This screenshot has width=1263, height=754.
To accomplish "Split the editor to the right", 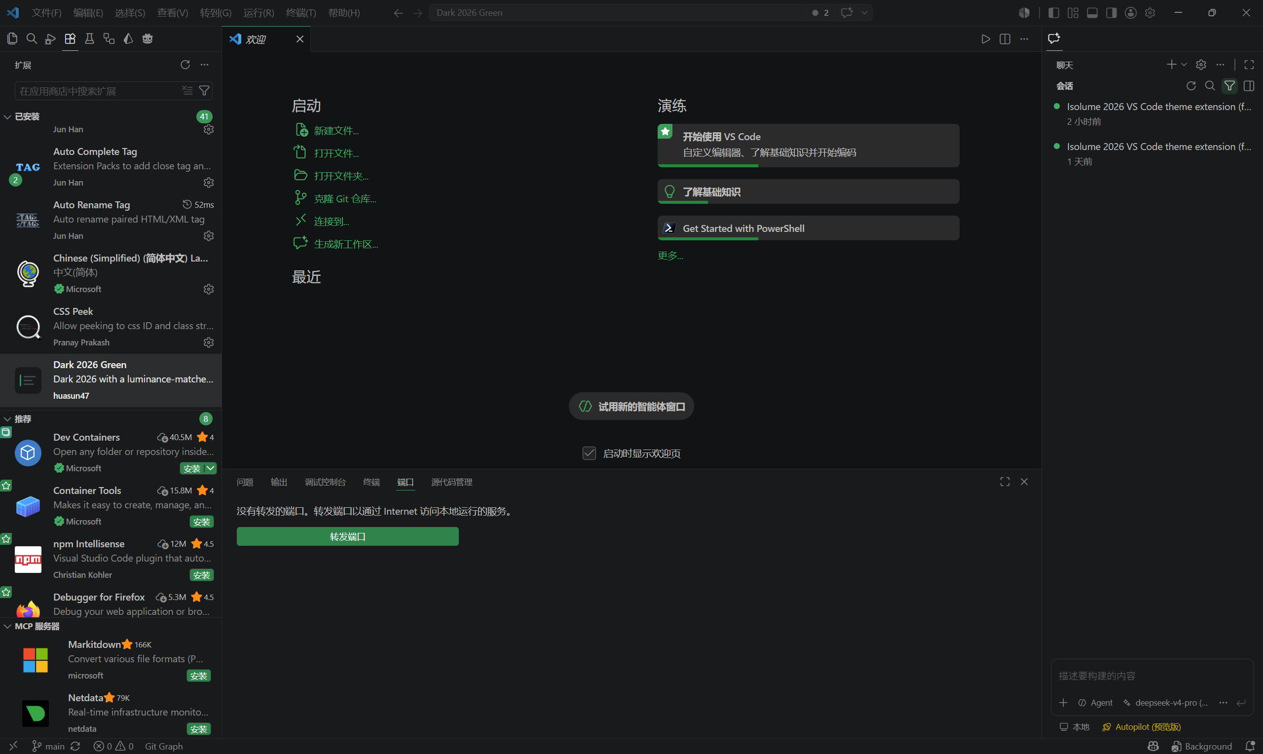I will 1005,39.
